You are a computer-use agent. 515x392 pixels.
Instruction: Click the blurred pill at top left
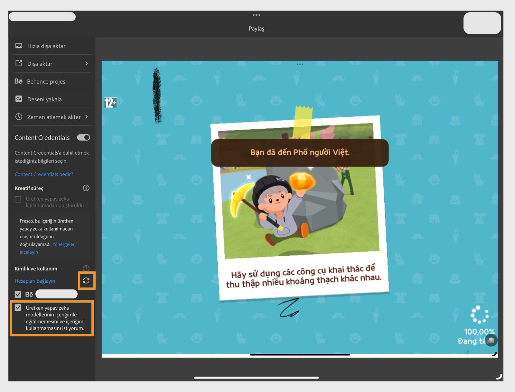click(x=42, y=17)
